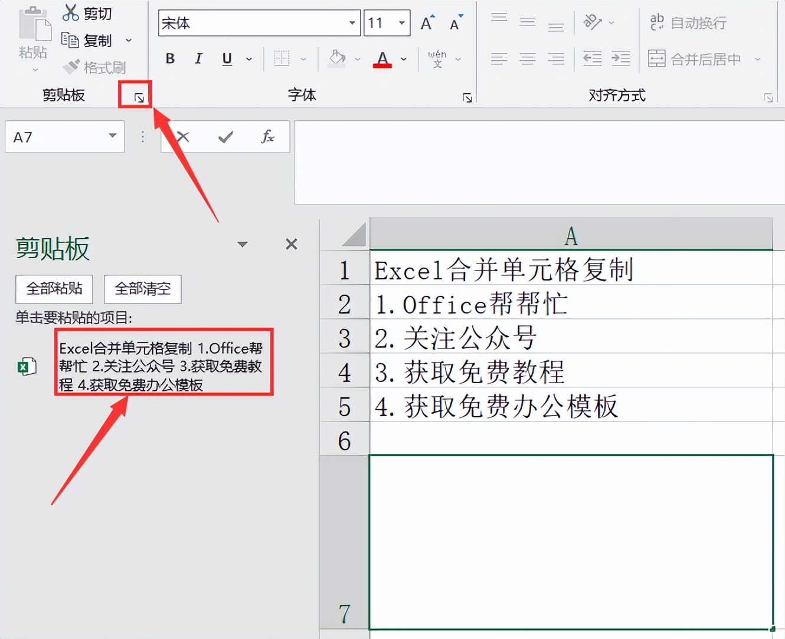Close the 剪贴板 pane
Viewport: 785px width, 639px height.
tap(292, 244)
